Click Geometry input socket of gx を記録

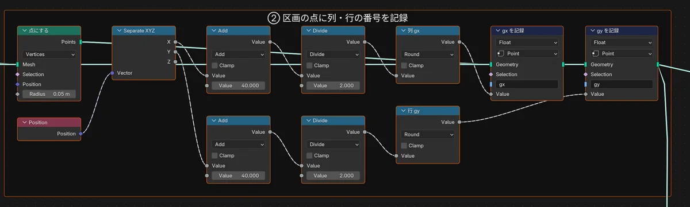[491, 64]
